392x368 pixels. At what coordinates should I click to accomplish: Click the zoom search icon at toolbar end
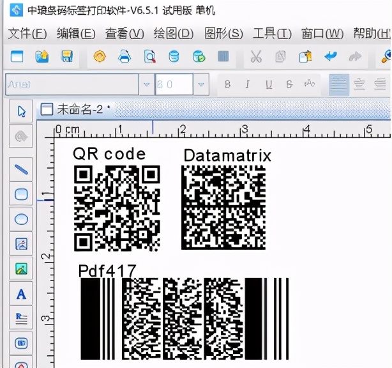386,56
